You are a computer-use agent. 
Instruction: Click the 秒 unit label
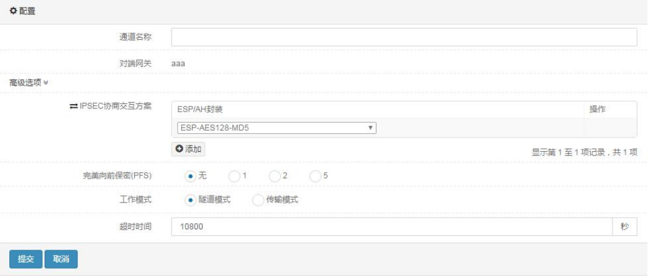coord(624,227)
